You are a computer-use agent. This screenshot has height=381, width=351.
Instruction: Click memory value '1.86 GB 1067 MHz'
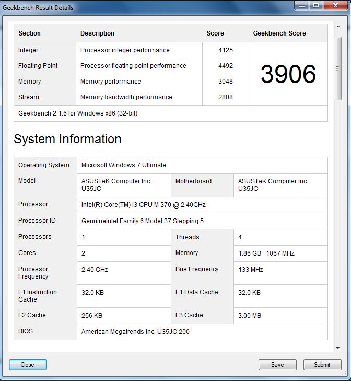click(266, 253)
